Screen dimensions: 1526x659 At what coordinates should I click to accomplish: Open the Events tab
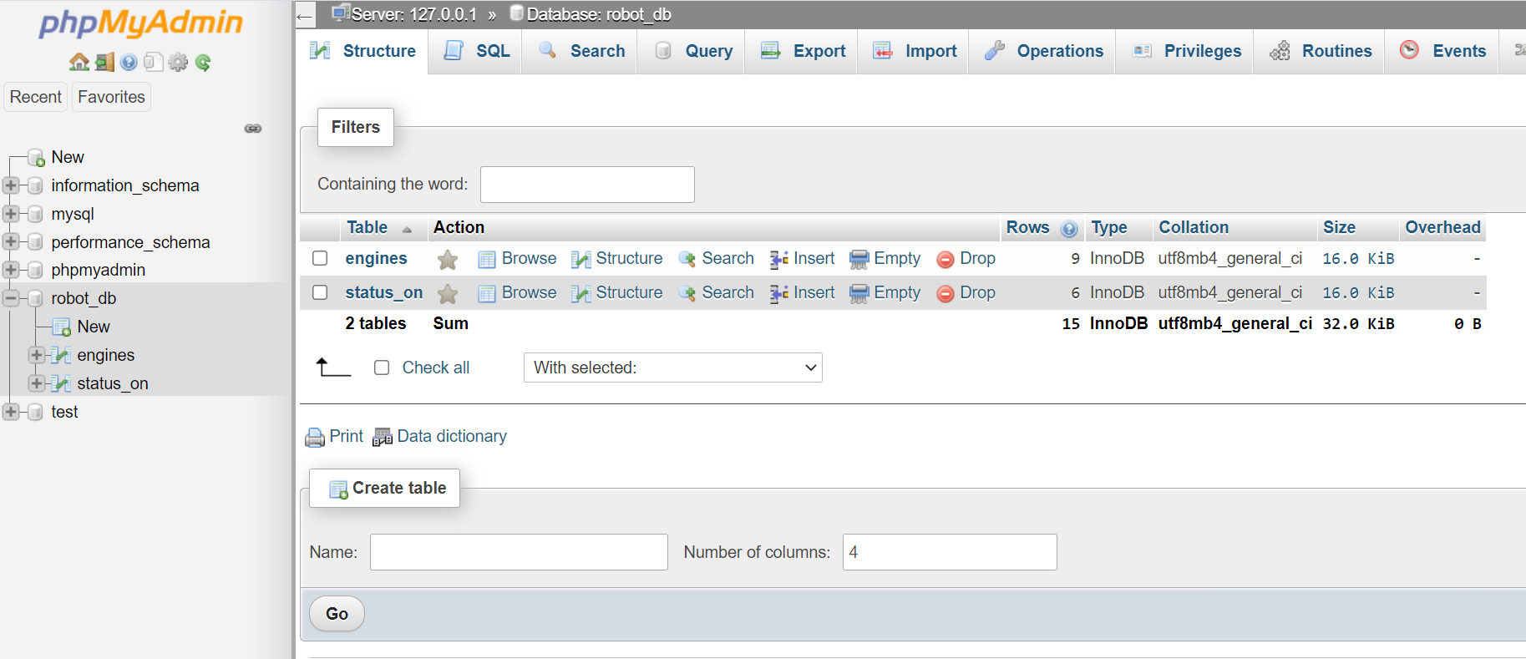(x=1442, y=51)
